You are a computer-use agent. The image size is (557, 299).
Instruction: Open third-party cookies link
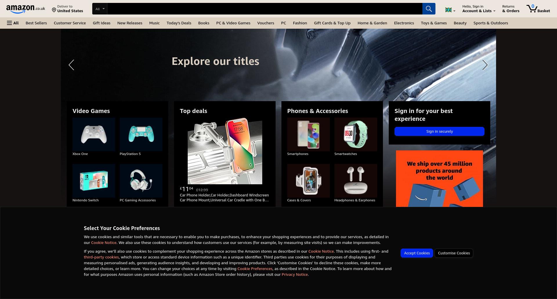click(x=101, y=257)
